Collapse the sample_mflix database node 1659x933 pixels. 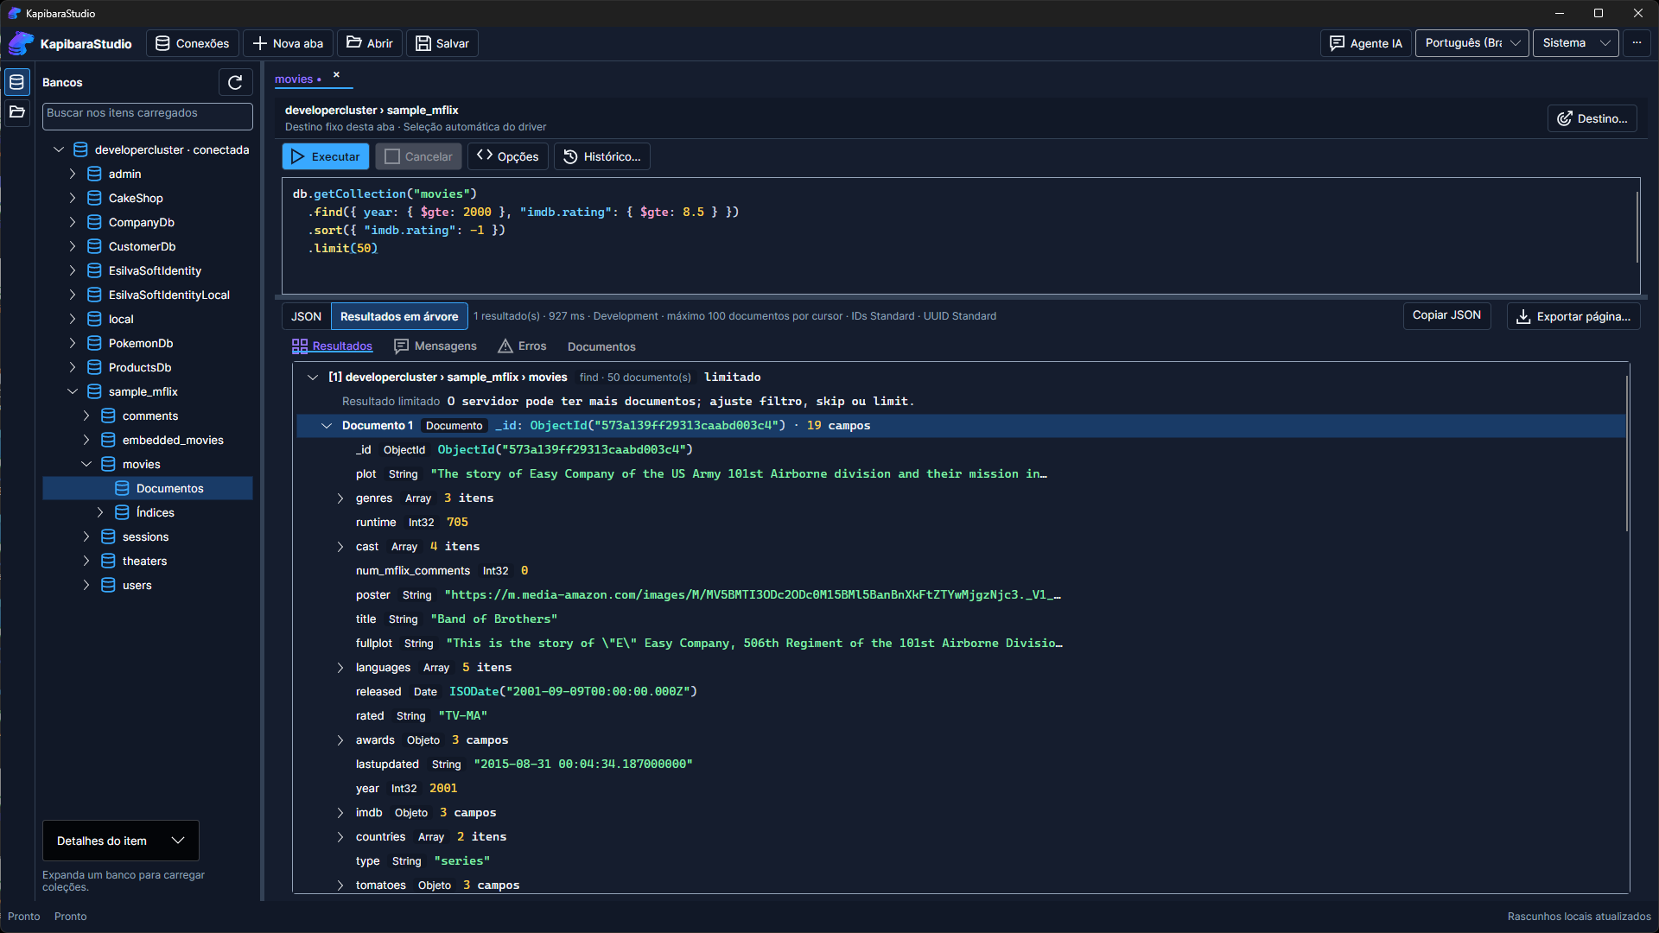pyautogui.click(x=73, y=391)
